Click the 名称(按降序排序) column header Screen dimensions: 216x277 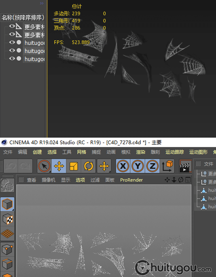click(23, 17)
